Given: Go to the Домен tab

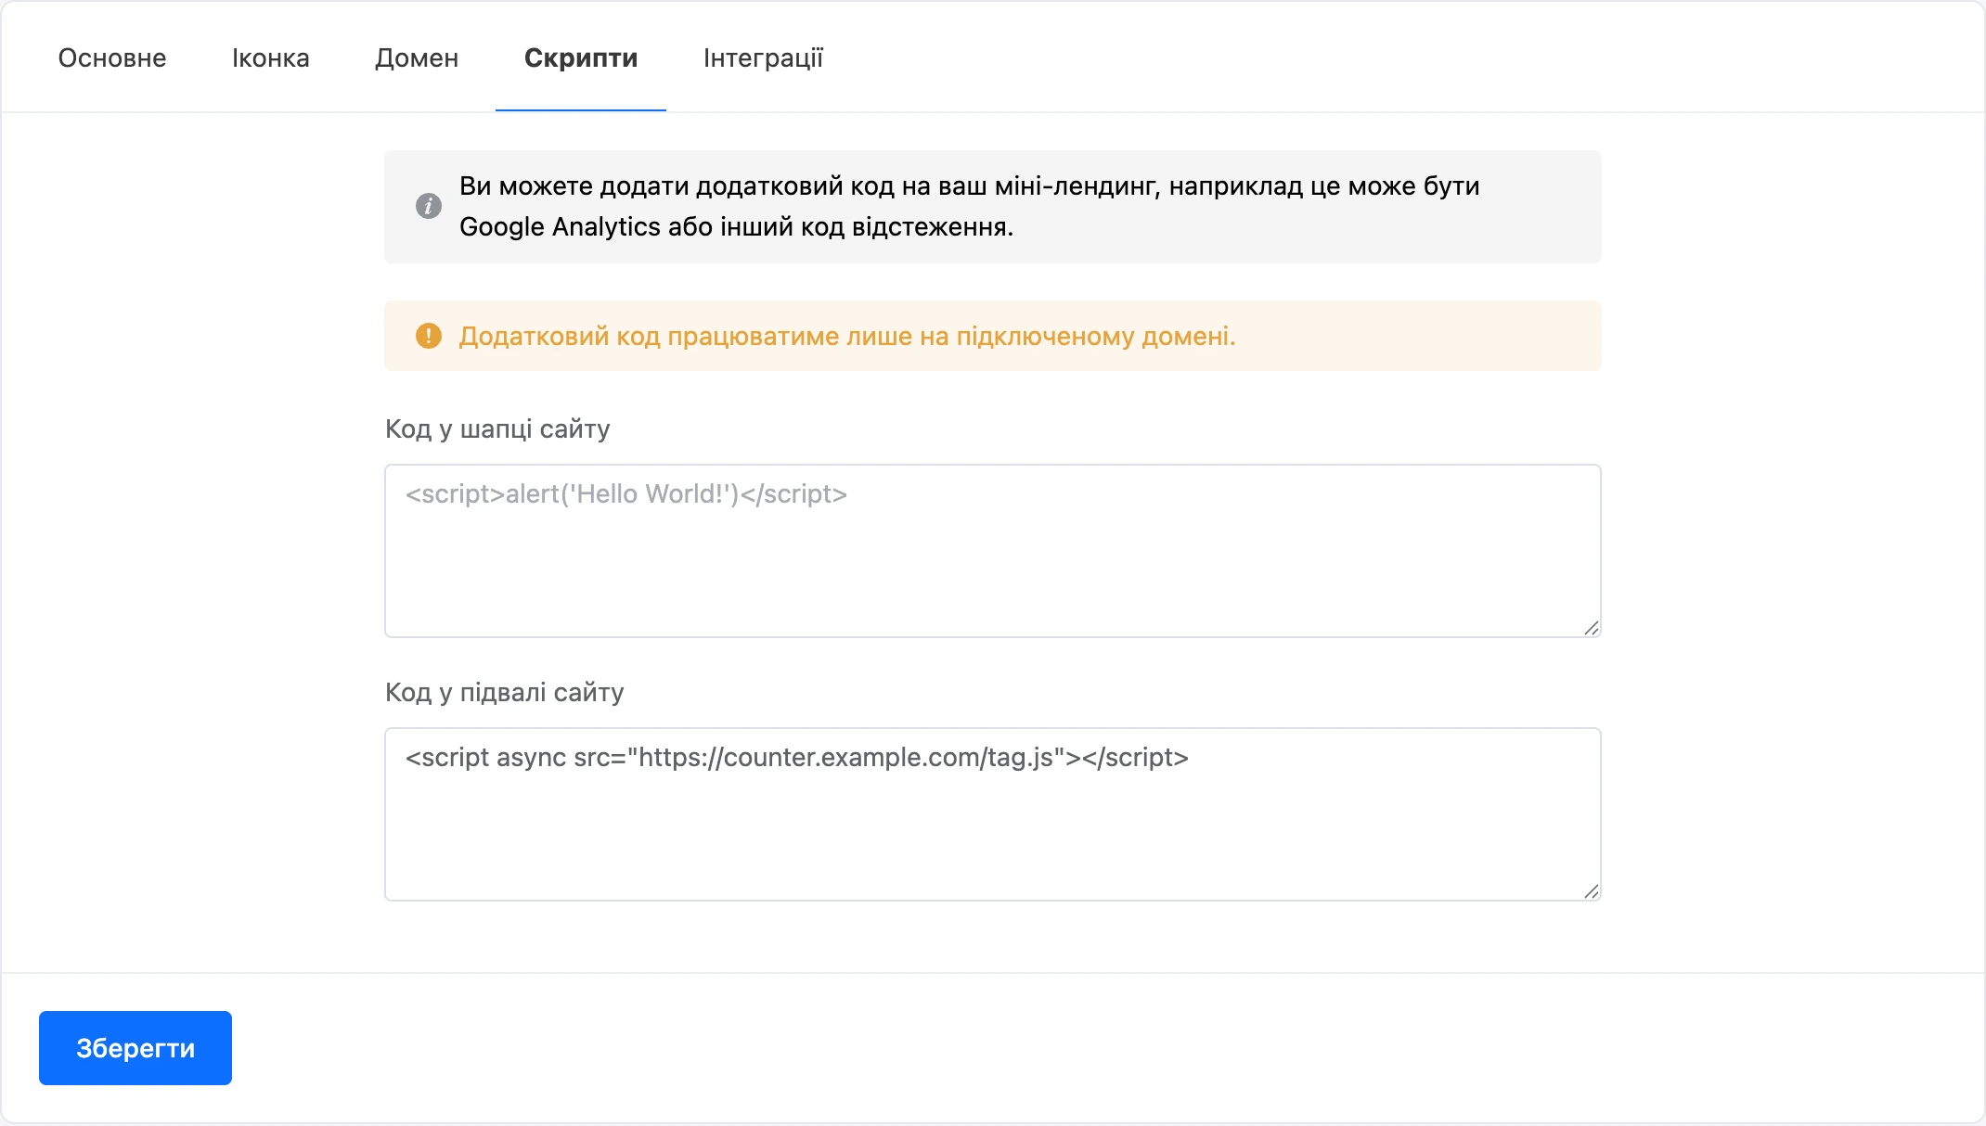Looking at the screenshot, I should 417,58.
